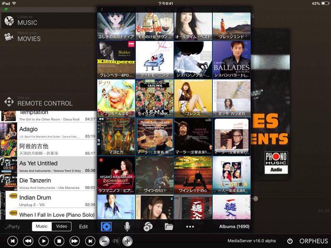The image size is (331, 248).
Task: Open the Listen to MUSIC section
Action: click(49, 21)
